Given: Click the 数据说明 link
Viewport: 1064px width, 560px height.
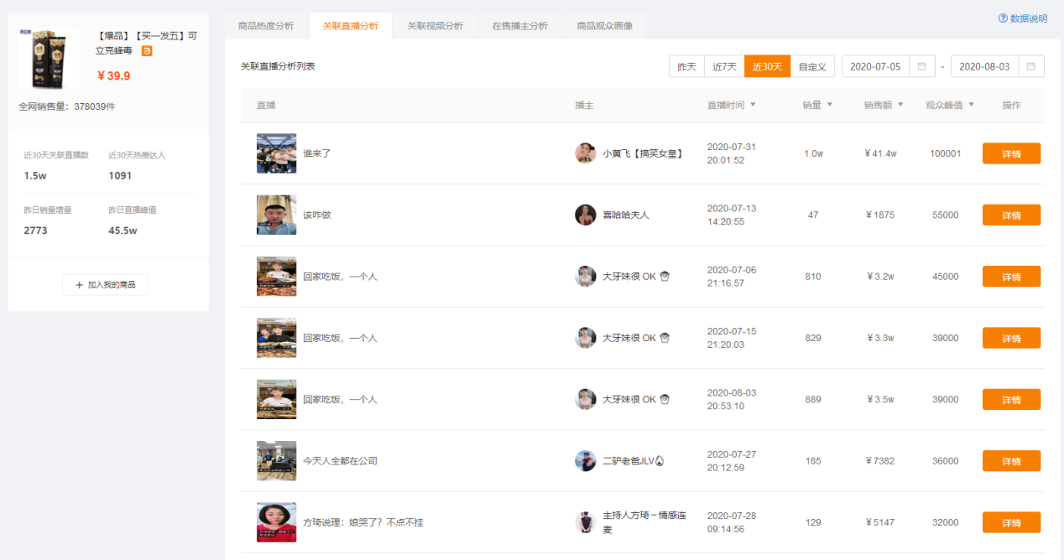Looking at the screenshot, I should (x=1023, y=18).
